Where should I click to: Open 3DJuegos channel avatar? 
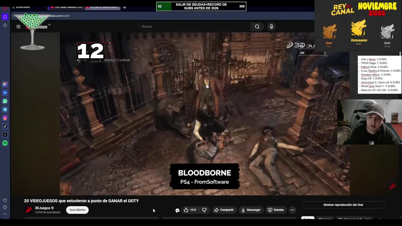point(29,210)
